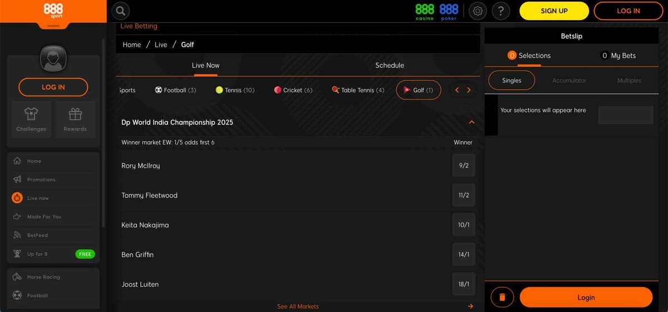
Task: Switch to Live Now tab
Action: pos(206,66)
